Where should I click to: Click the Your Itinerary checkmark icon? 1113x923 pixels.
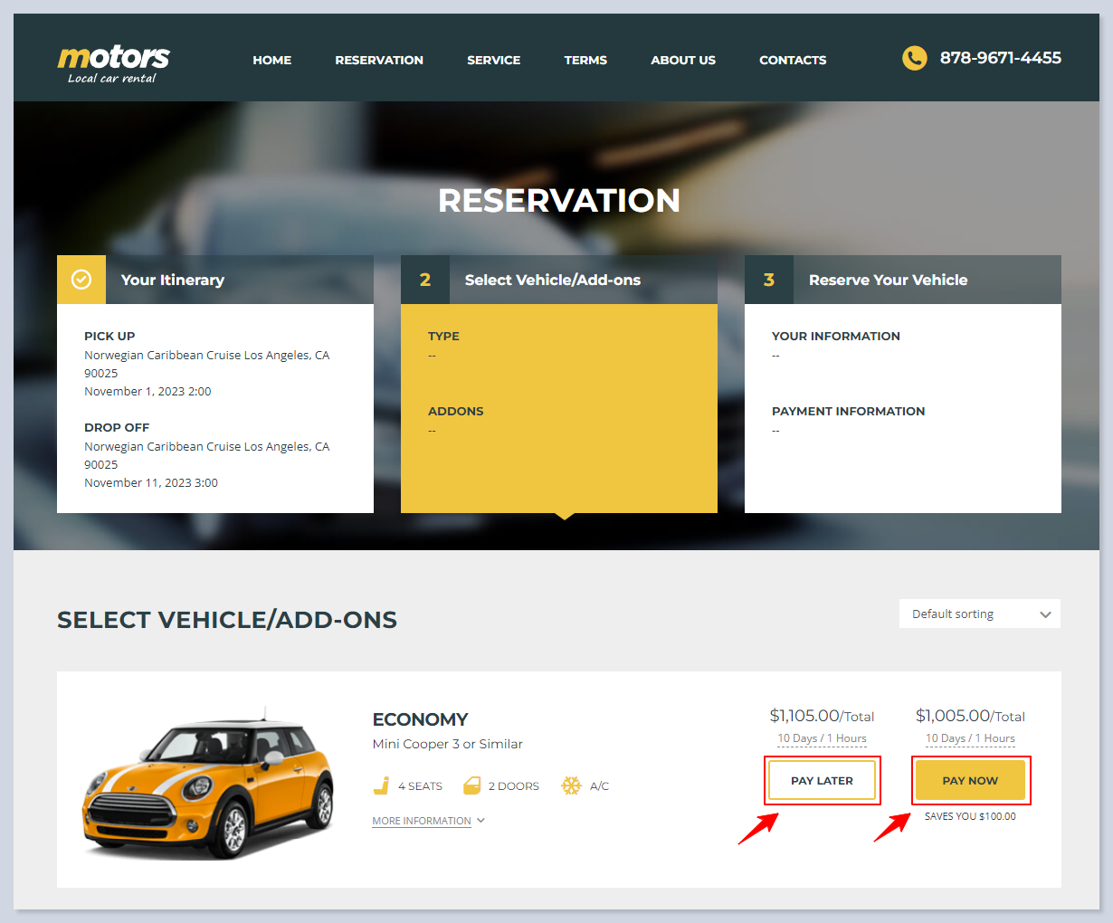click(81, 280)
